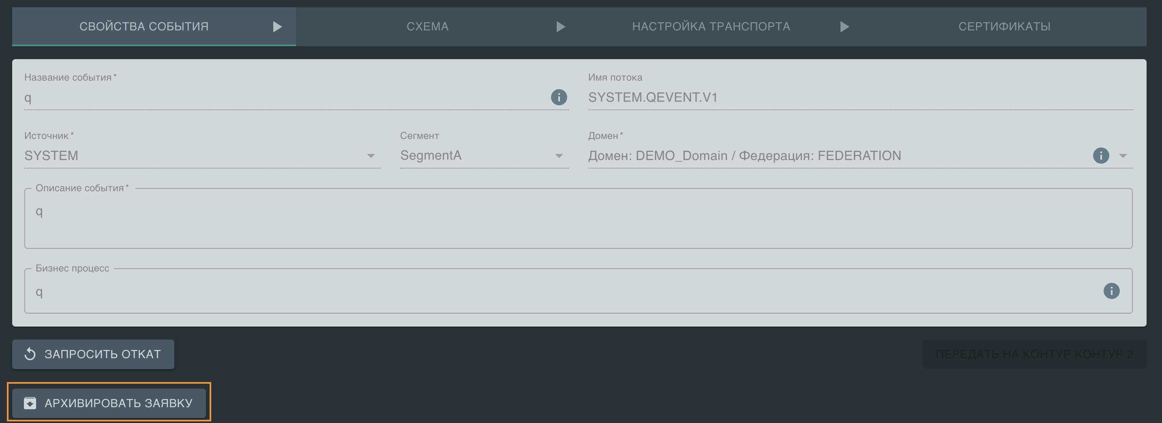Open the НАСТРОЙКА ТРАНСПОРТА tab
Viewport: 1162px width, 423px height.
(710, 27)
